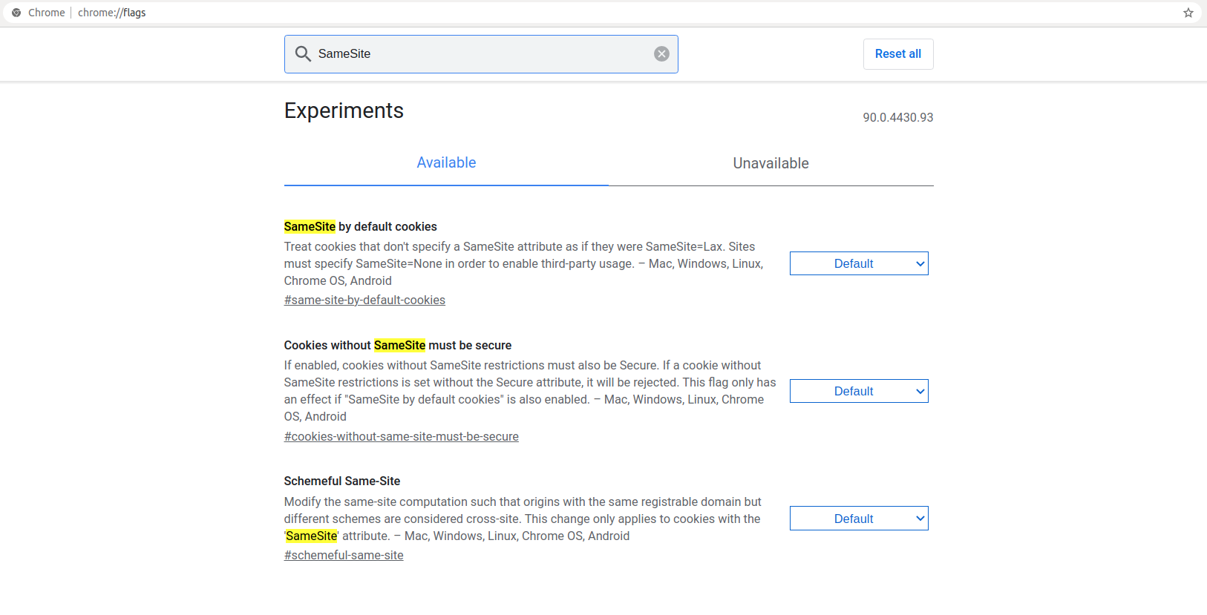Click the Schemeful Same-Site title
The width and height of the screenshot is (1207, 615).
point(342,481)
